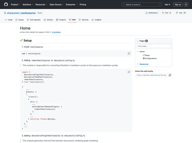Viewport: 192px width, 143px height.
Task: Click the Projects table icon
Action: pyautogui.click(x=57, y=20)
